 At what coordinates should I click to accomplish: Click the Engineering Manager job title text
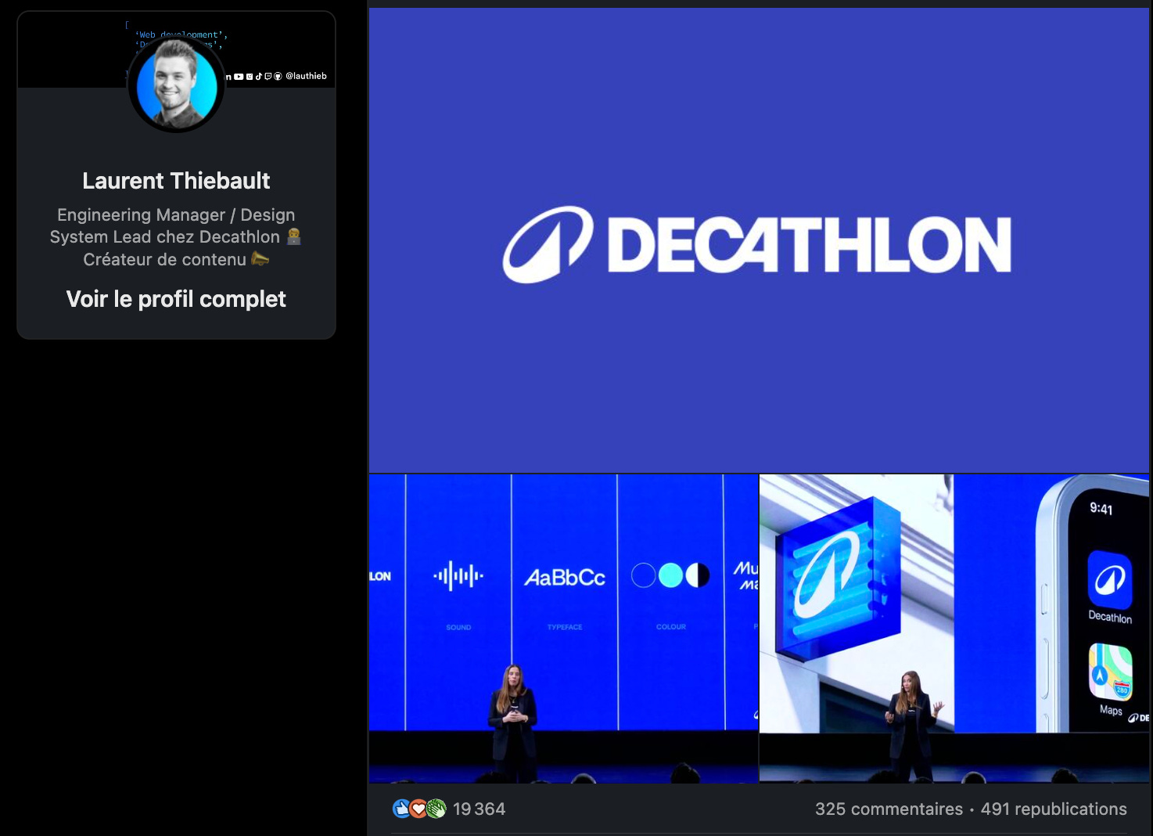pos(176,225)
